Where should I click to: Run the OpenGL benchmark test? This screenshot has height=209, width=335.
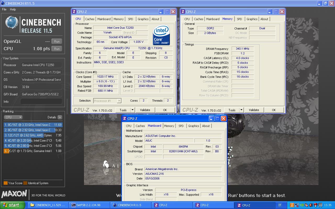pos(57,41)
